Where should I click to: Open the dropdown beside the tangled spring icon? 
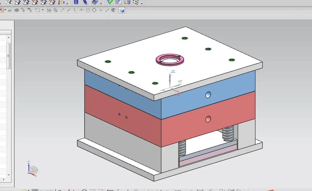(101, 3)
